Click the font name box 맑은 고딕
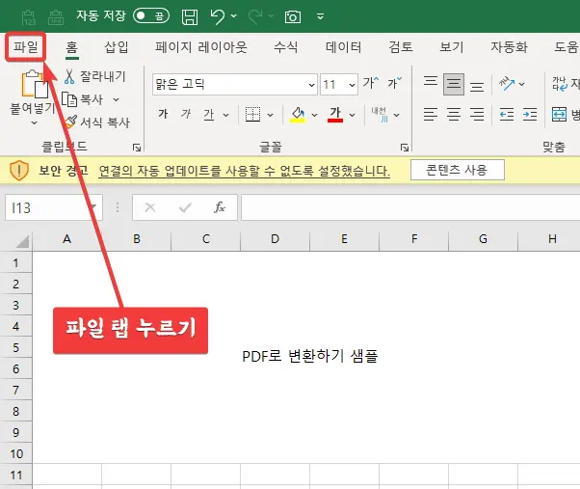The height and width of the screenshot is (489, 580). pos(229,85)
